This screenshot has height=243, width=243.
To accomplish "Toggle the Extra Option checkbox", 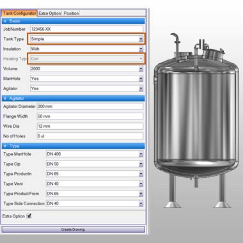I will (29, 216).
